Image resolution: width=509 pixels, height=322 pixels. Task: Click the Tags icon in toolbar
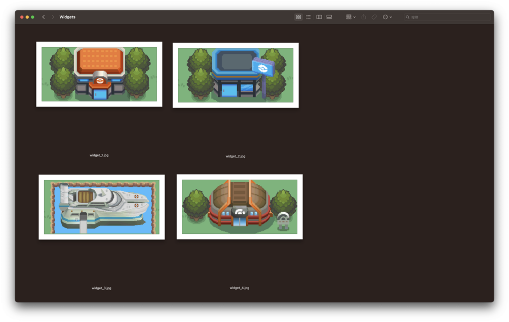point(374,17)
